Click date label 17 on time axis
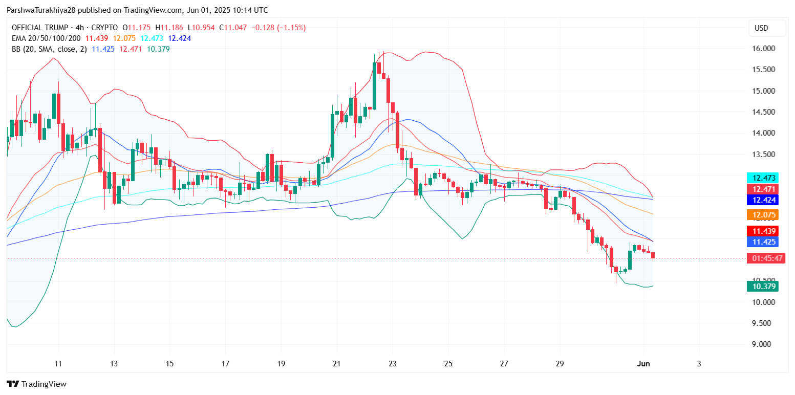This screenshot has height=395, width=795. [225, 363]
